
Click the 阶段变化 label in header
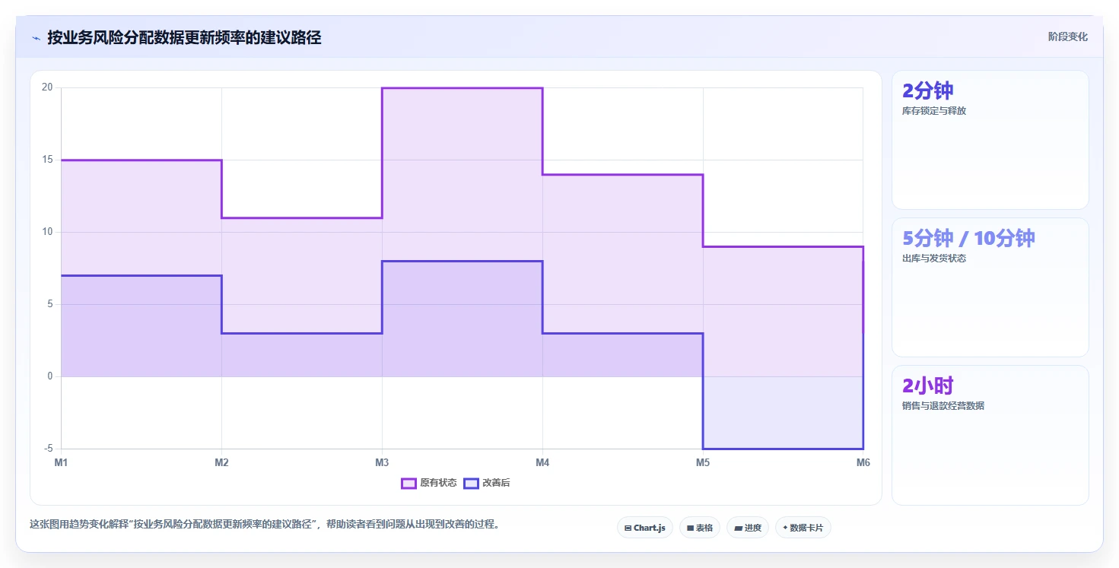tap(1067, 36)
